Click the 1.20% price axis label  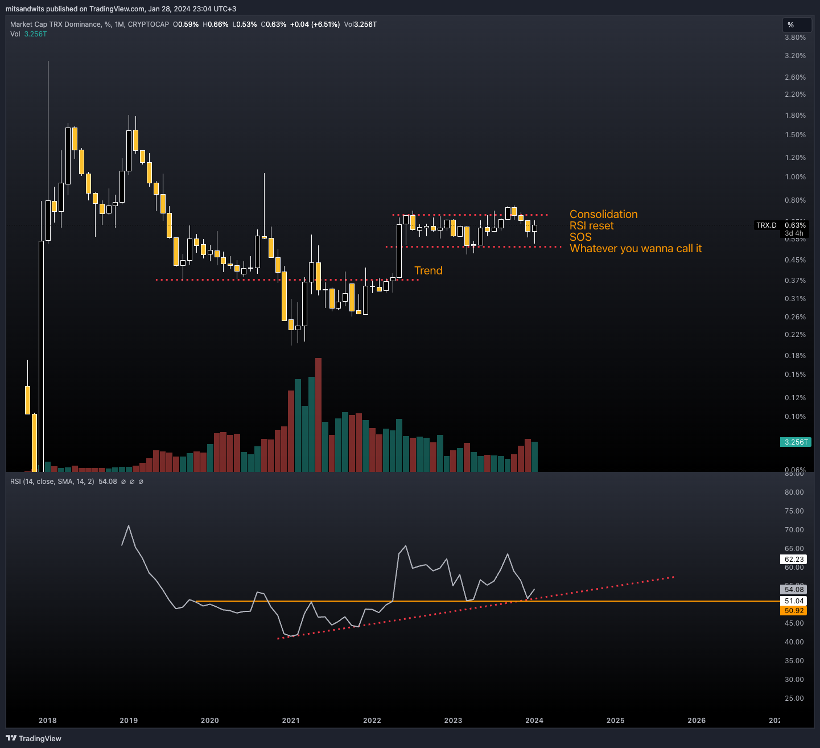(x=796, y=158)
